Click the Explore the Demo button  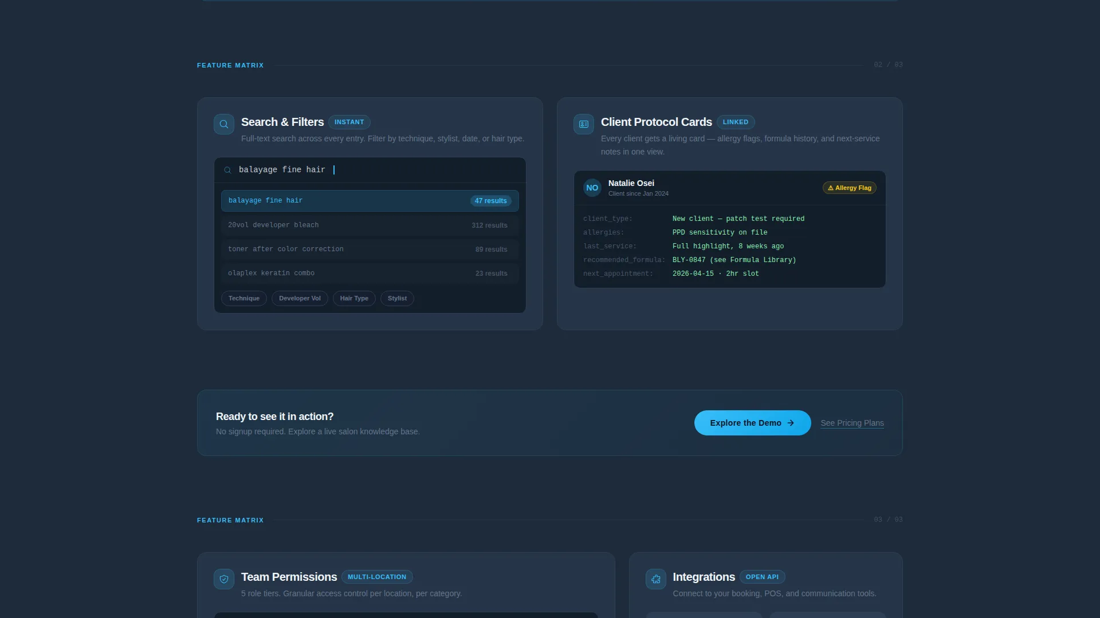point(753,423)
